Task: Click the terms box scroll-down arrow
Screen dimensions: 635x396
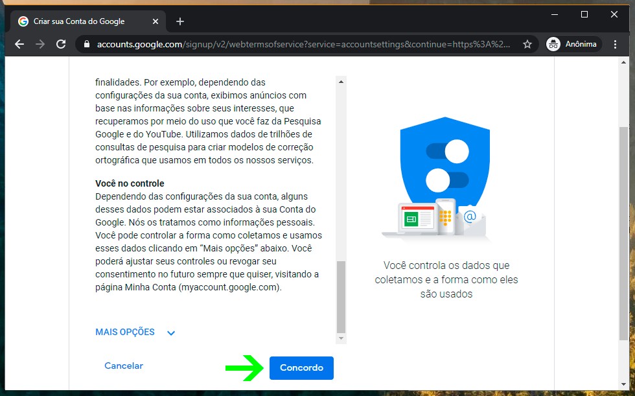Action: (x=341, y=339)
